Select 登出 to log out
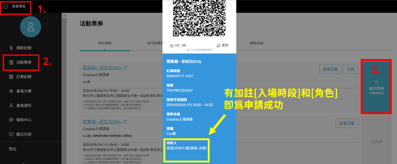Image resolution: width=397 pixels, height=164 pixels. click(12, 149)
